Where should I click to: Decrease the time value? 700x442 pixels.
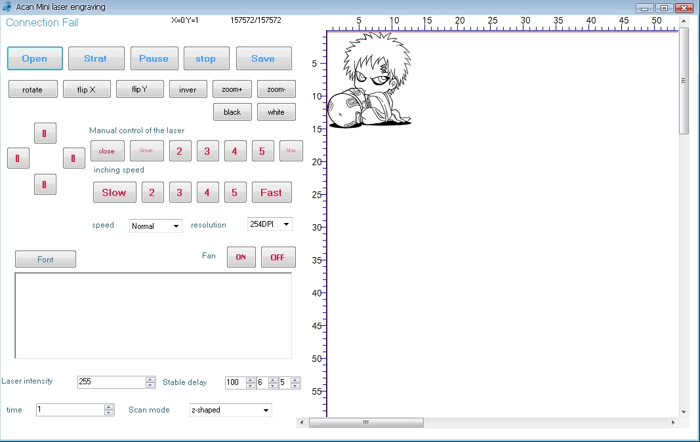click(x=109, y=412)
